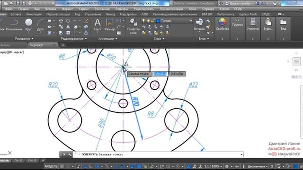This screenshot has width=303, height=170.
Task: Click the Mirror tool icon
Action: [x=68, y=27]
